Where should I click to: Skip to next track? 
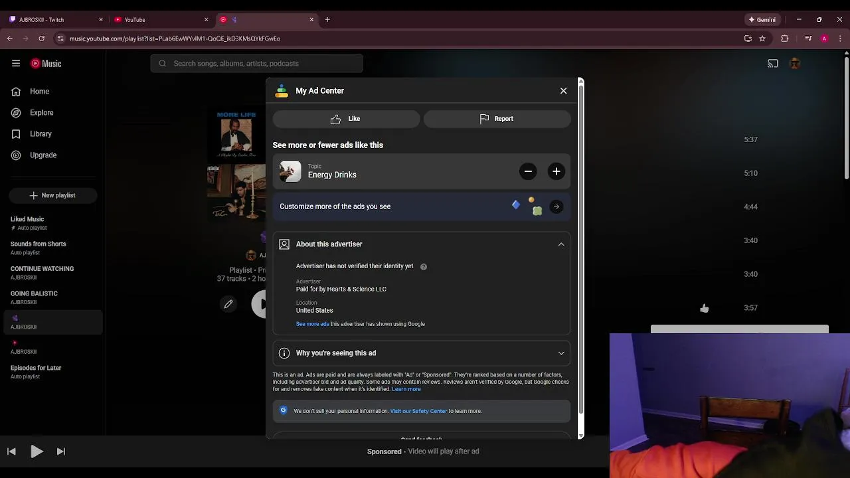pyautogui.click(x=61, y=451)
